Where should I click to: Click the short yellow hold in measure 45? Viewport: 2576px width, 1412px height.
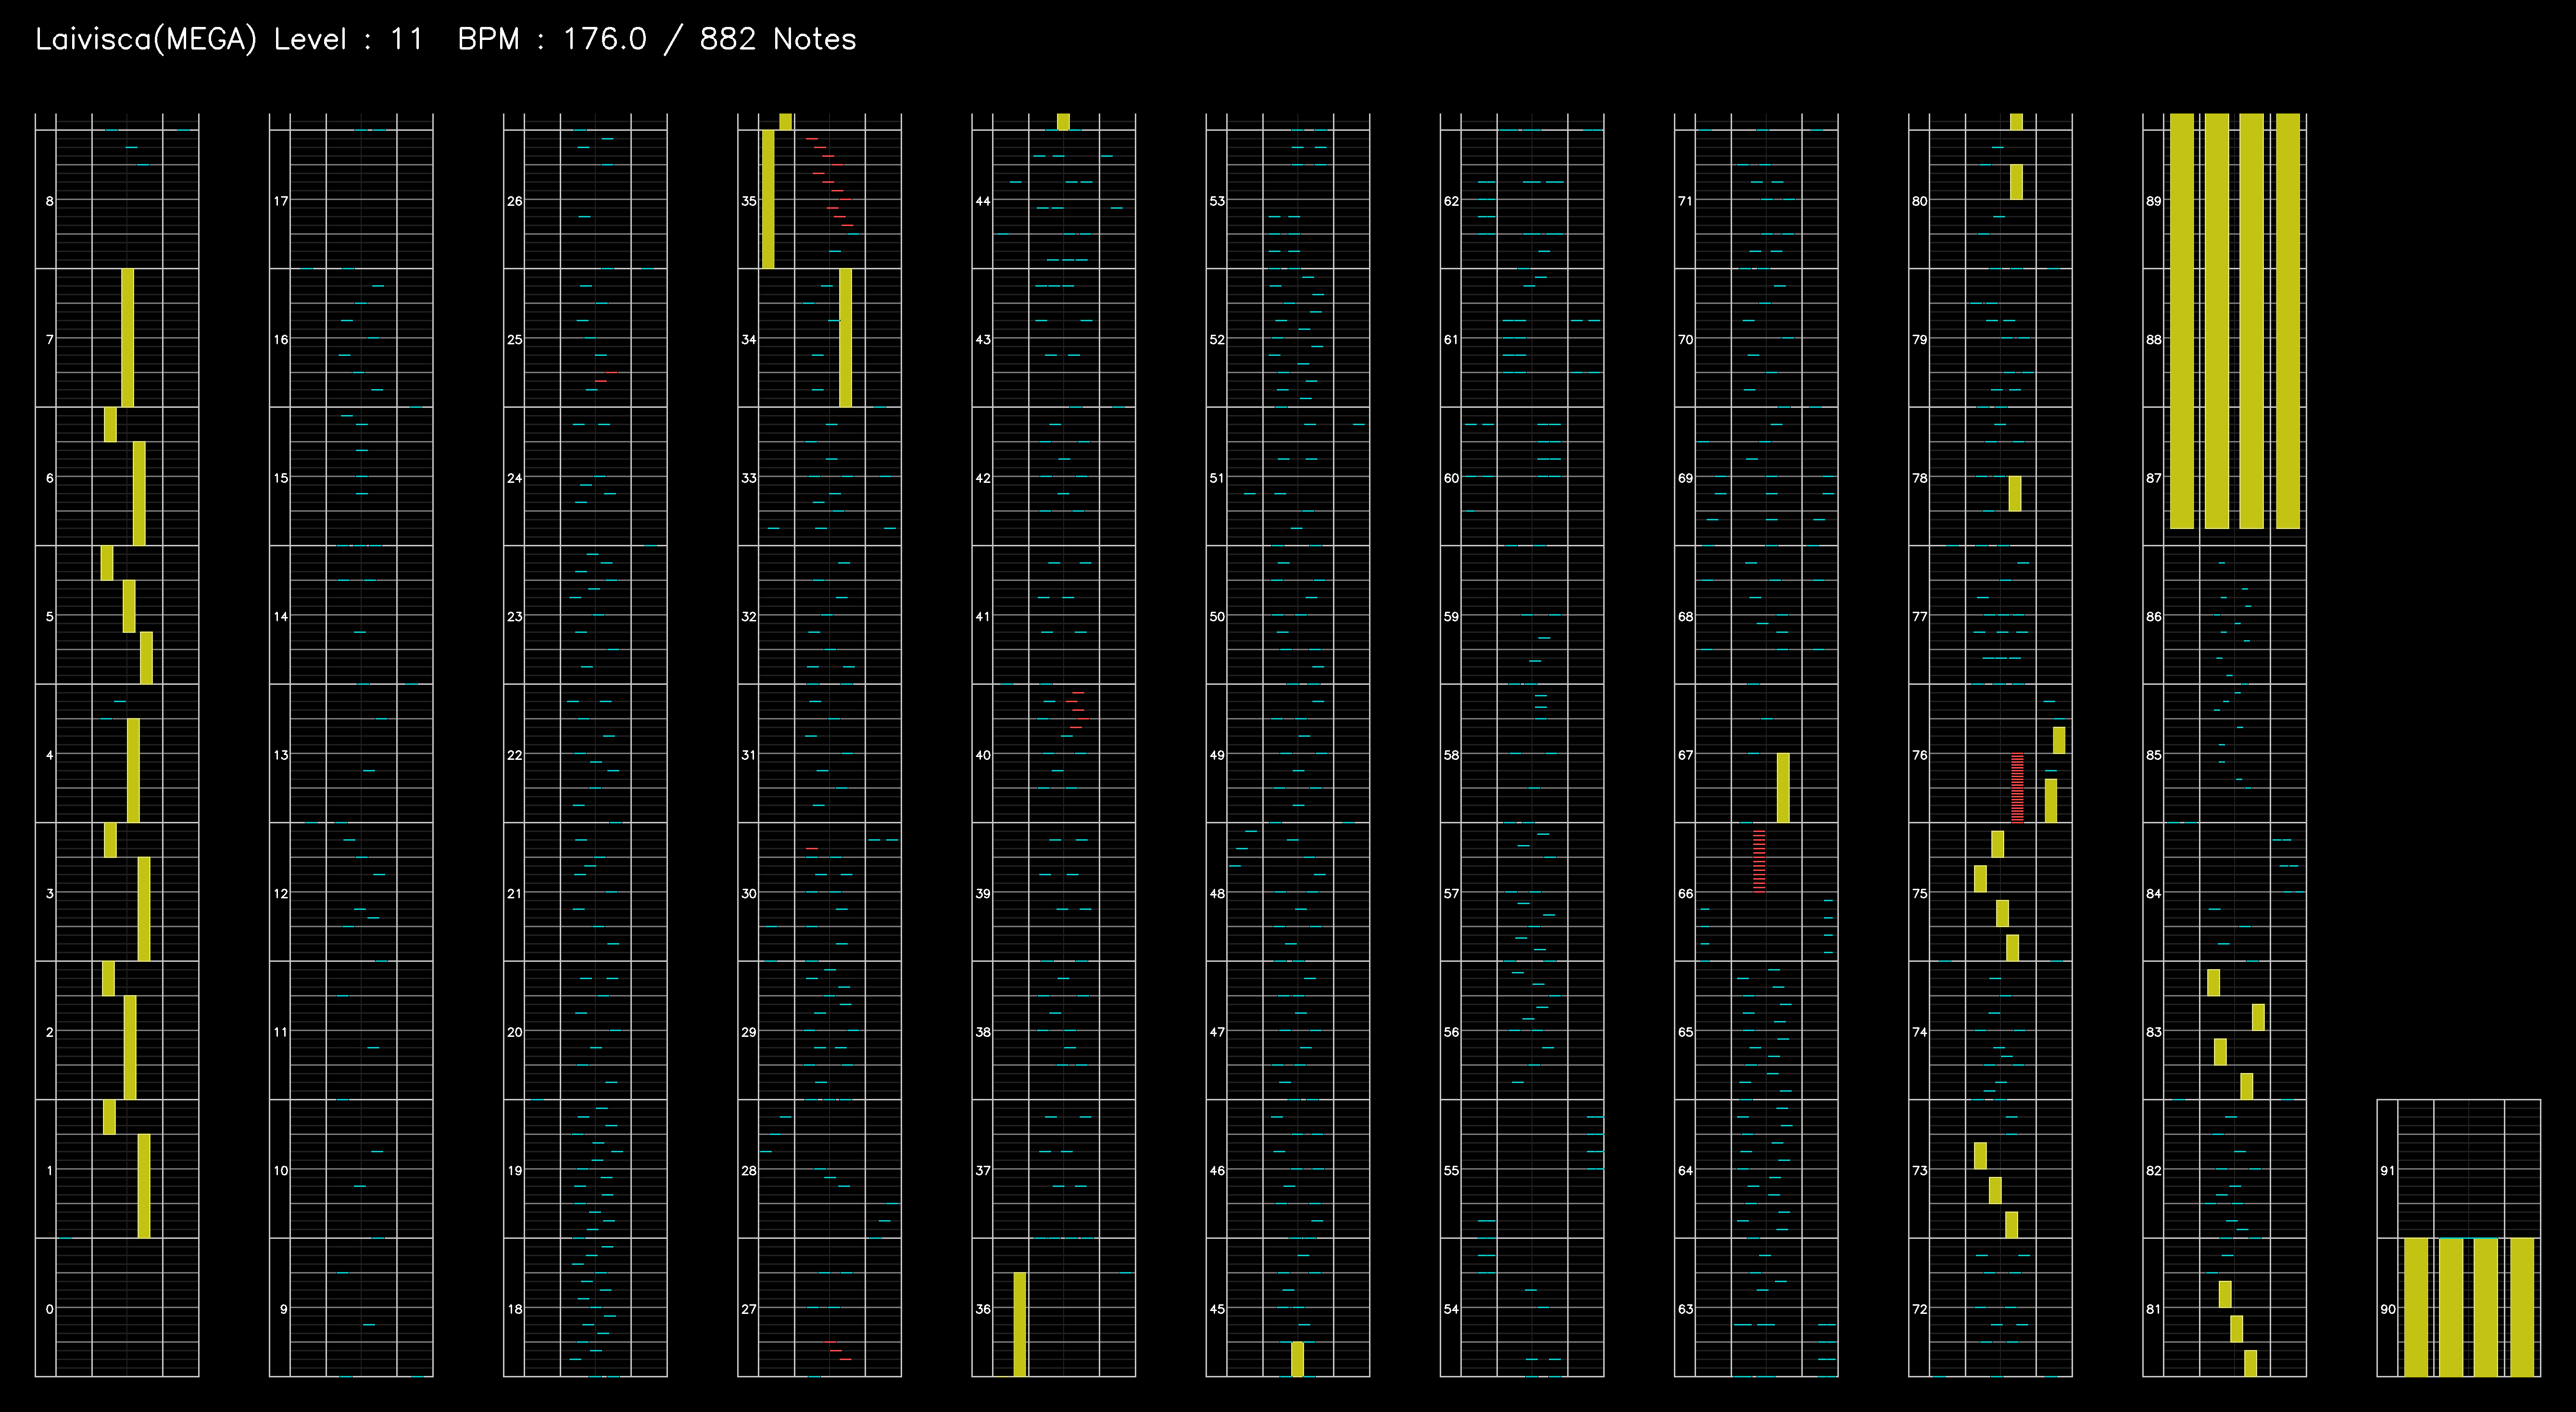point(1297,1359)
